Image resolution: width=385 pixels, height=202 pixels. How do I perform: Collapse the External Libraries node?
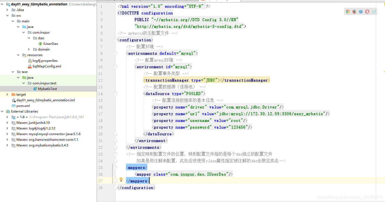[2, 111]
